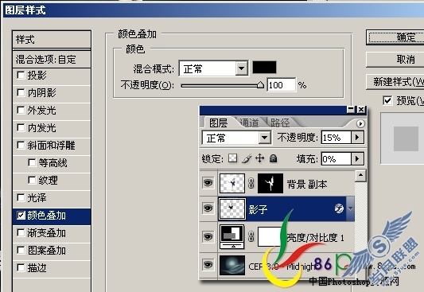
Task: Select the 影子 layer thumbnail
Action: 232,208
